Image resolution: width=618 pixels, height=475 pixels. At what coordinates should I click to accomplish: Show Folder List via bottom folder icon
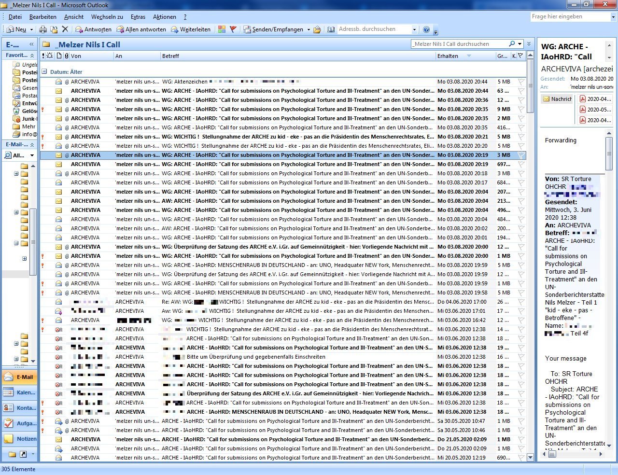(x=13, y=454)
